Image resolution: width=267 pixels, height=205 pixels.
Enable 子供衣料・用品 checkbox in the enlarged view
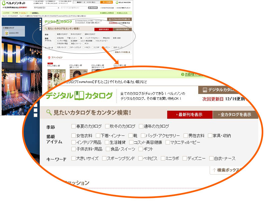[73, 149]
